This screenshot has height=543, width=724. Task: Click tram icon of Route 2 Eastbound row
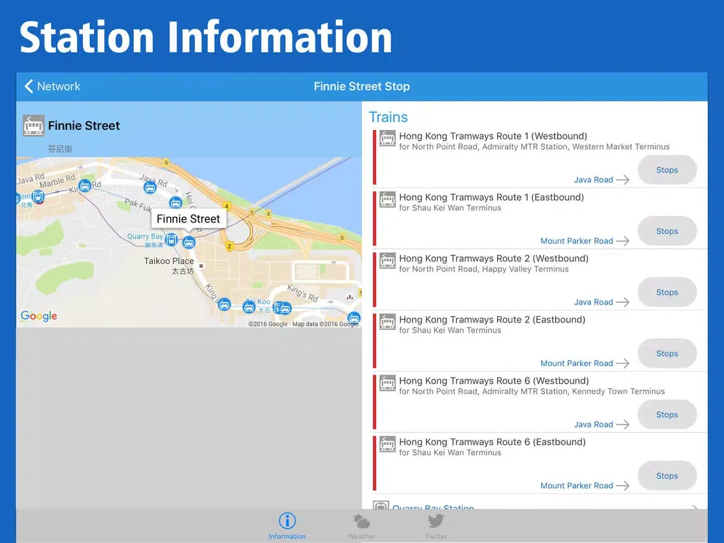pyautogui.click(x=387, y=321)
